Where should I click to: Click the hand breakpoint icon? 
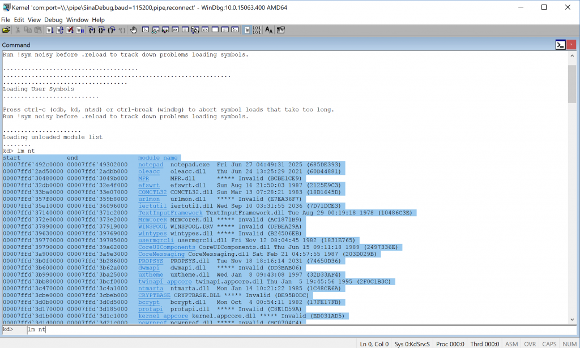coord(134,31)
